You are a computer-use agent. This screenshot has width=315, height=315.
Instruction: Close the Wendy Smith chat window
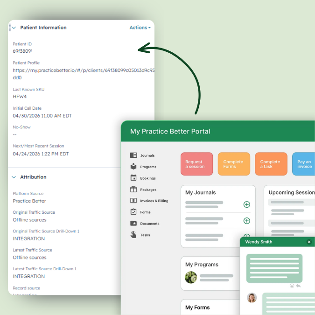309,242
